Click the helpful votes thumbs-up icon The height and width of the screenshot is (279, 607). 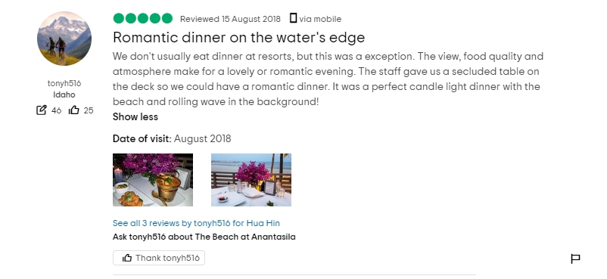click(74, 110)
